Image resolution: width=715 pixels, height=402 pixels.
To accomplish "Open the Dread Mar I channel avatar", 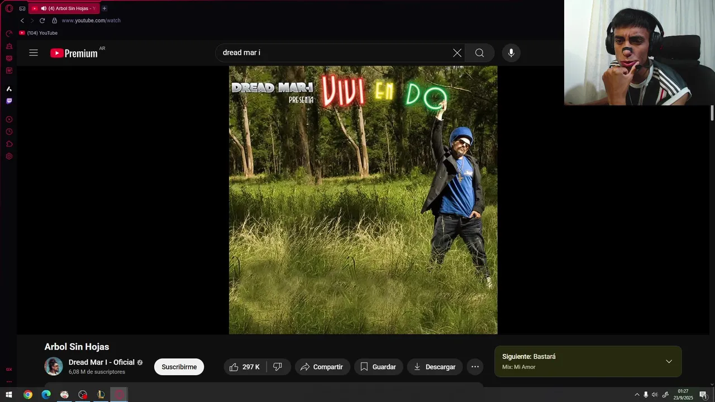I will 54,366.
